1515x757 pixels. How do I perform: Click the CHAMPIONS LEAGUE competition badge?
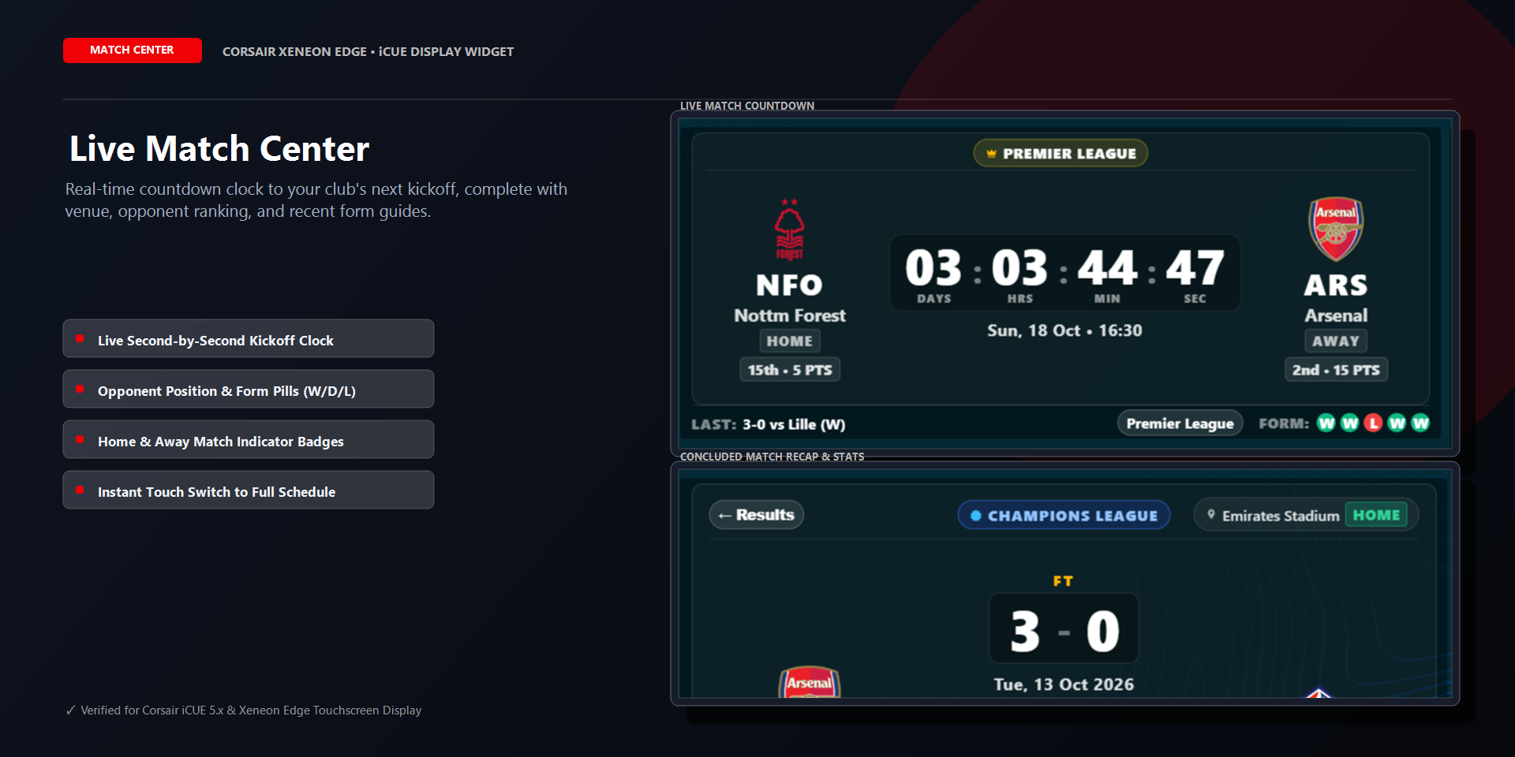point(1064,516)
